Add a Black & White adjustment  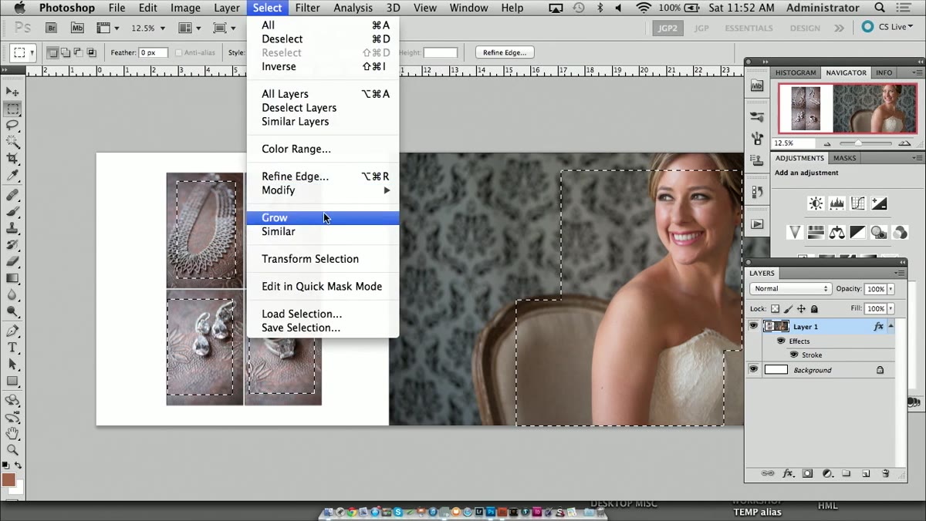point(857,232)
